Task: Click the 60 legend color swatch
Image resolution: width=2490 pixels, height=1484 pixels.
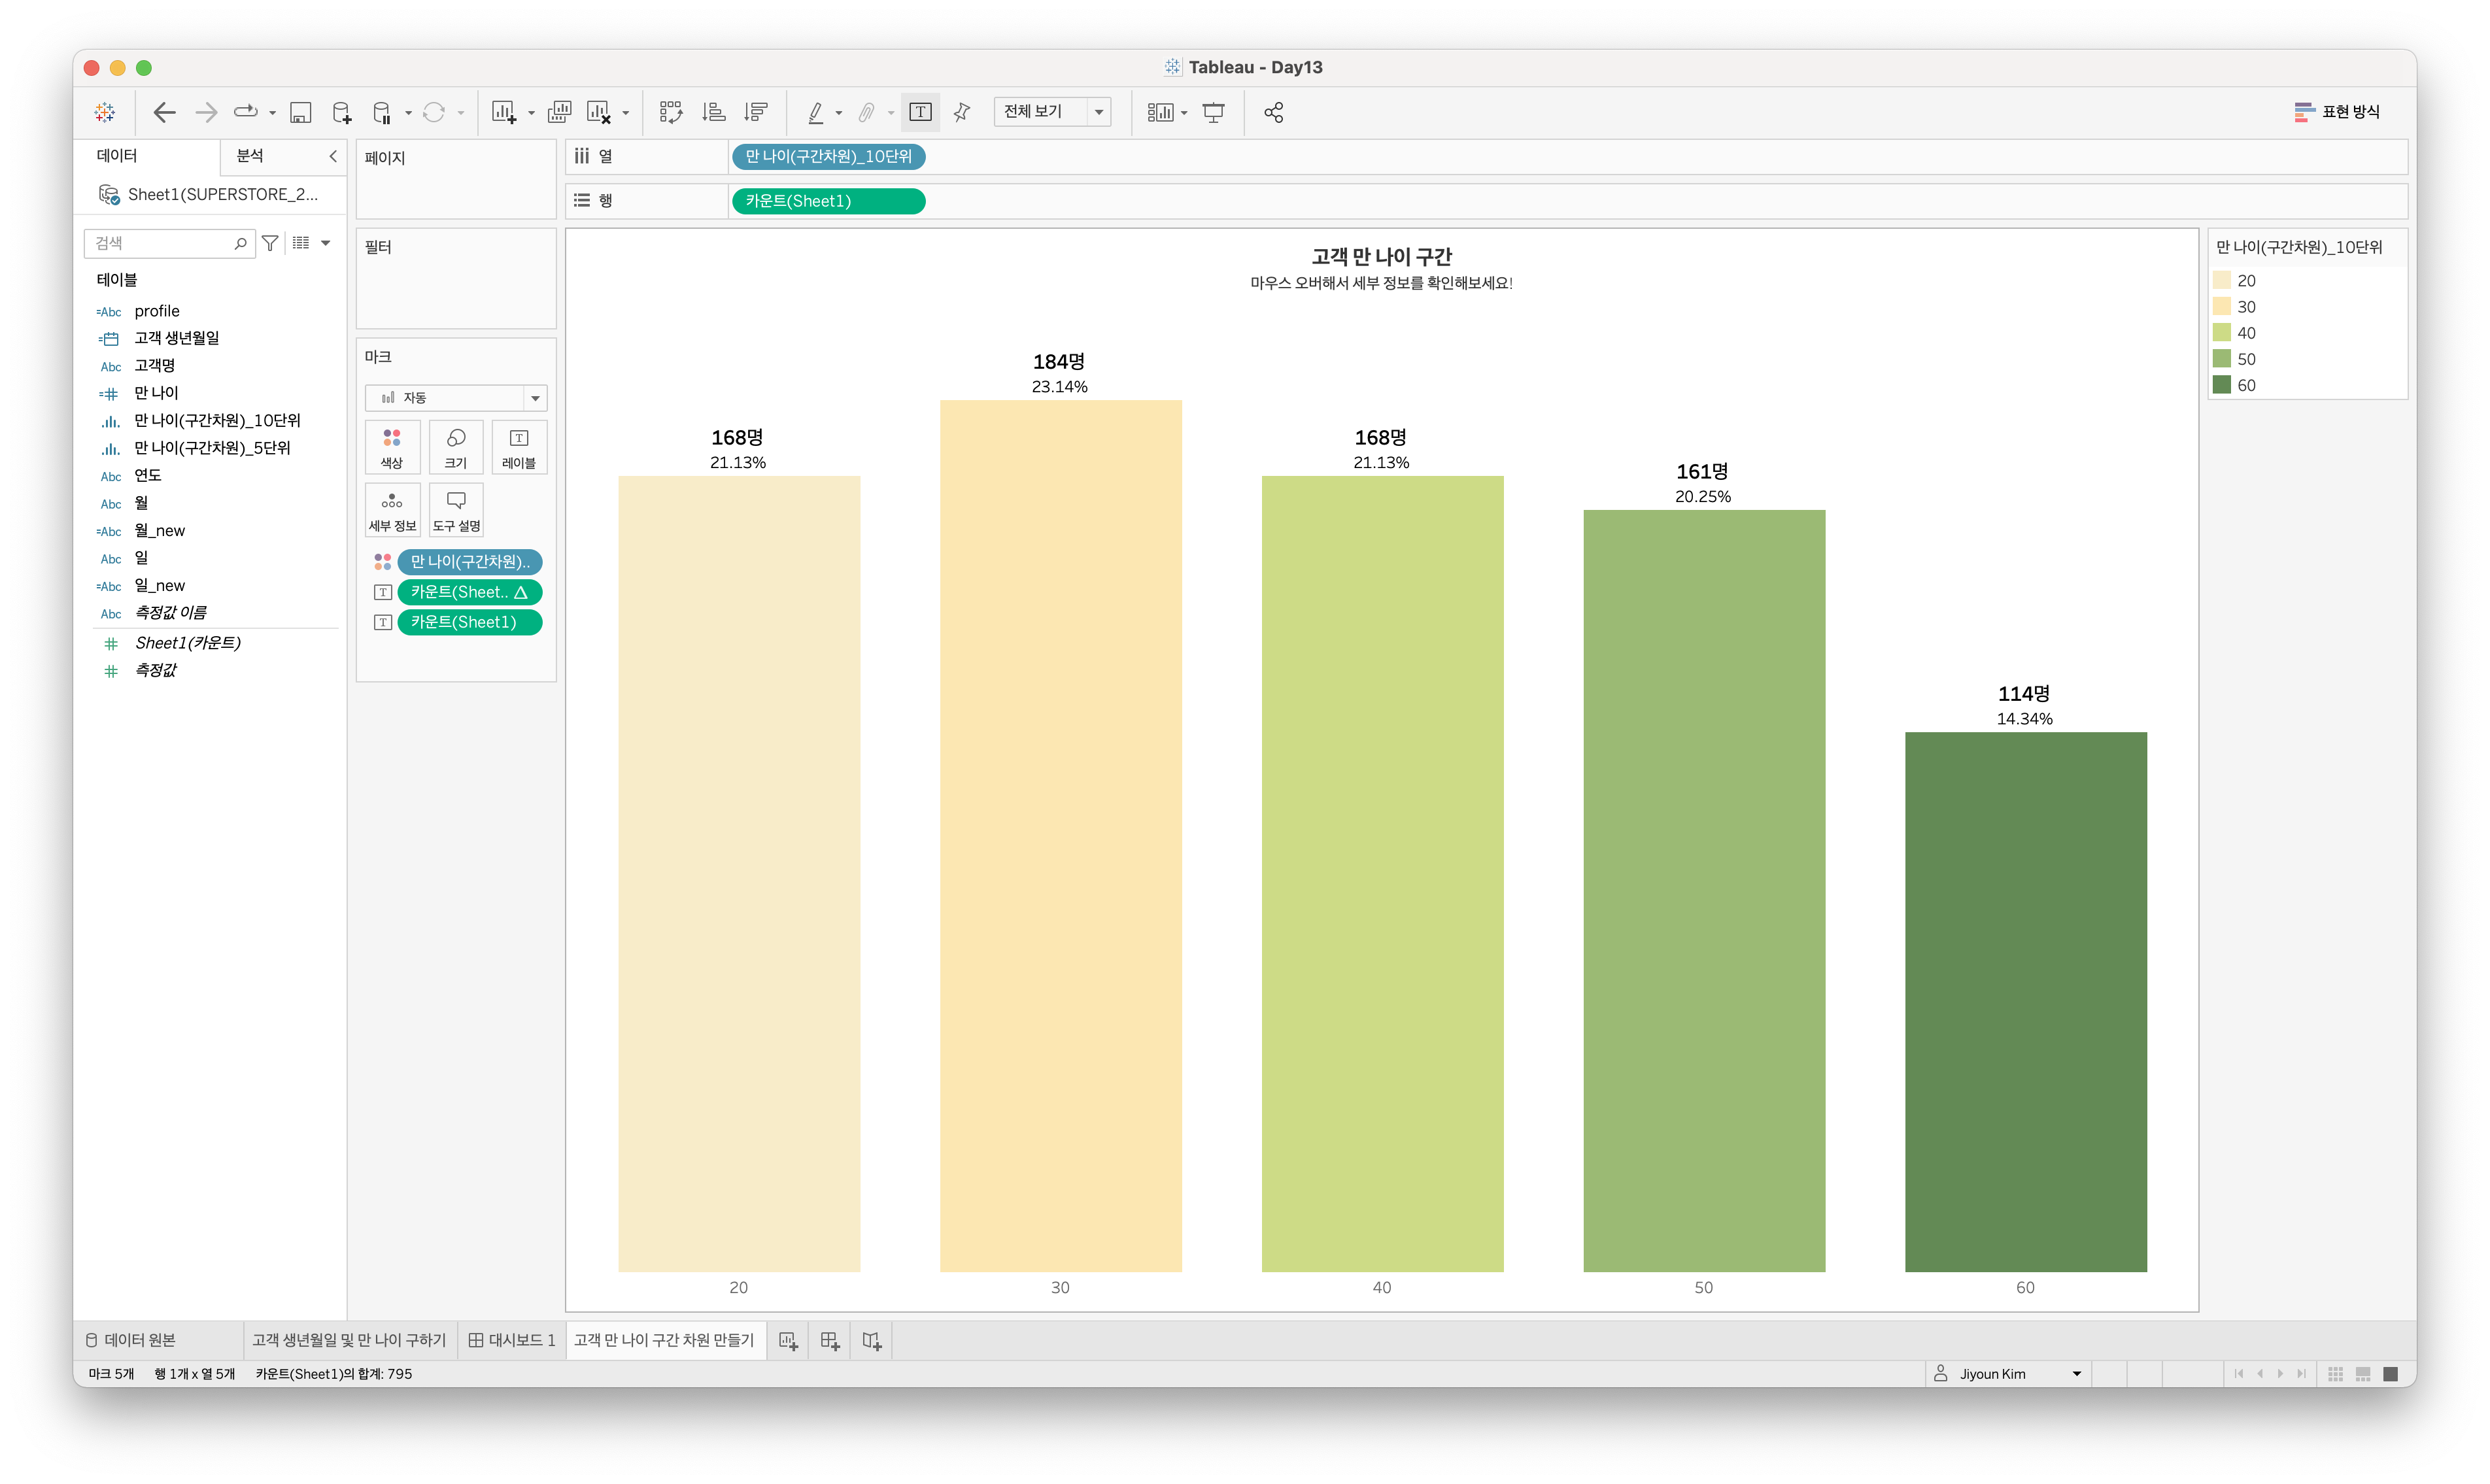Action: coord(2222,385)
